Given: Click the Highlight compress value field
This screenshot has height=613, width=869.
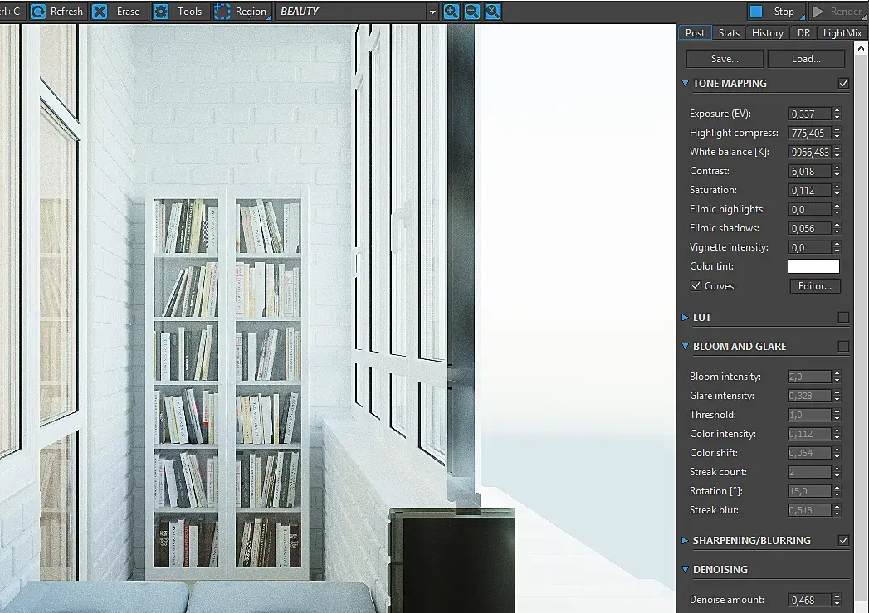Looking at the screenshot, I should [810, 133].
